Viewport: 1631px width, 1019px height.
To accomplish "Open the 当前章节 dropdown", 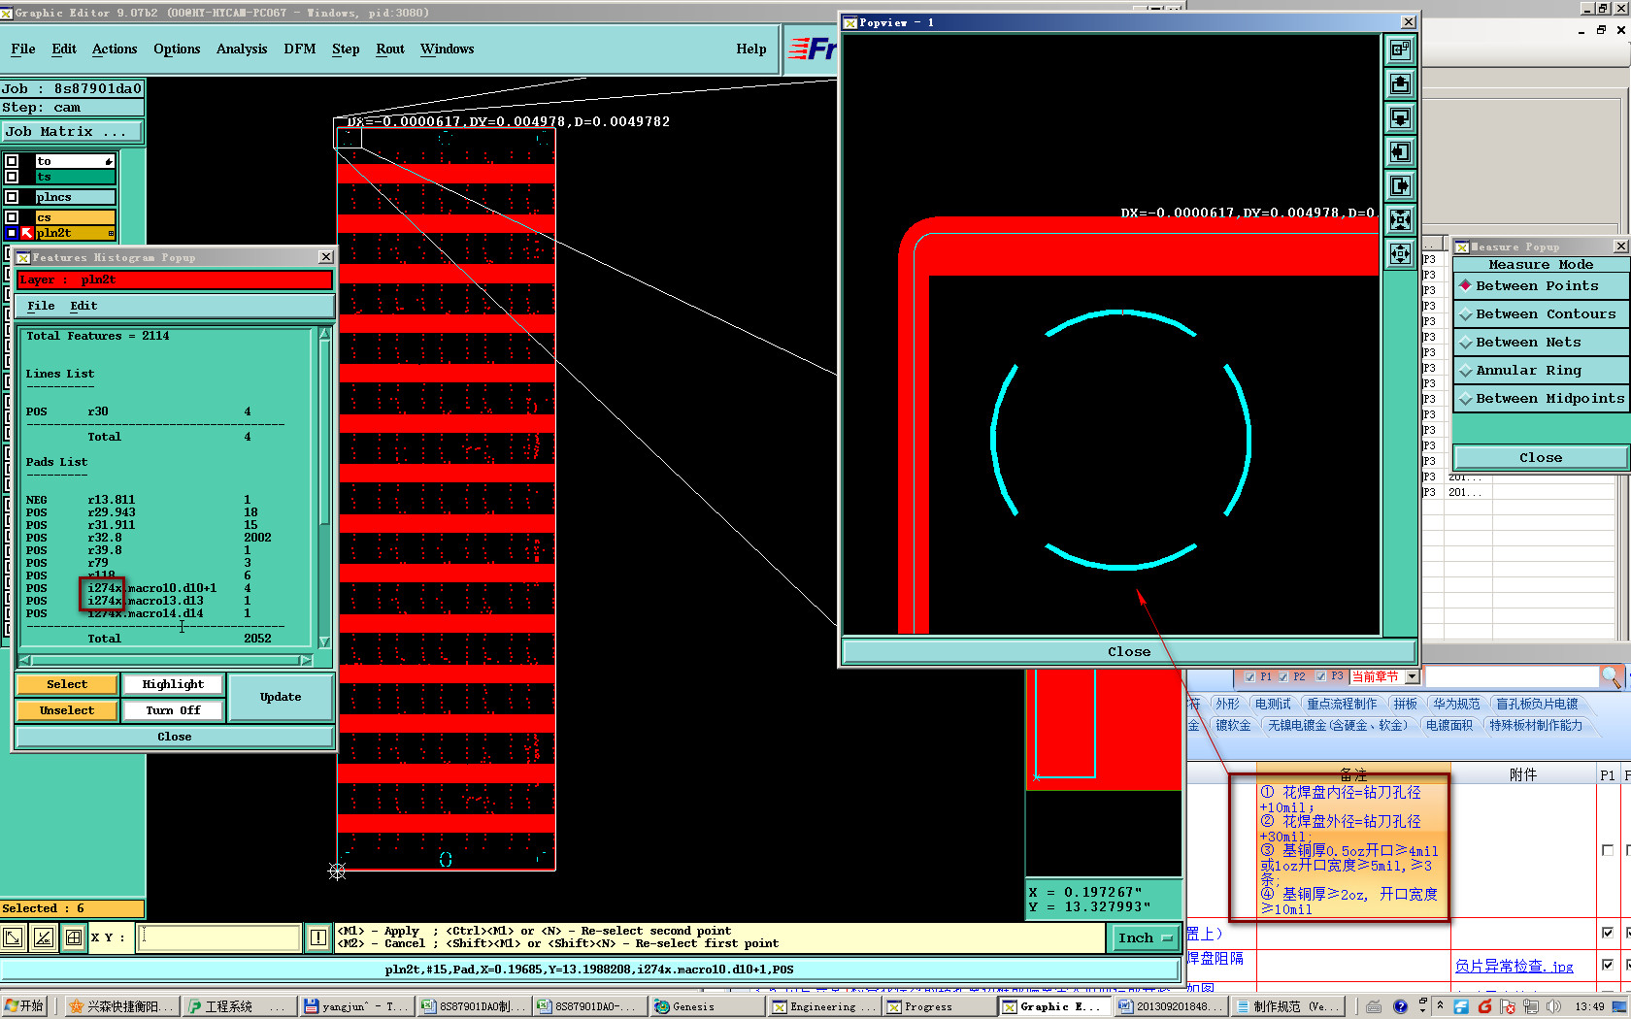I will (1413, 676).
